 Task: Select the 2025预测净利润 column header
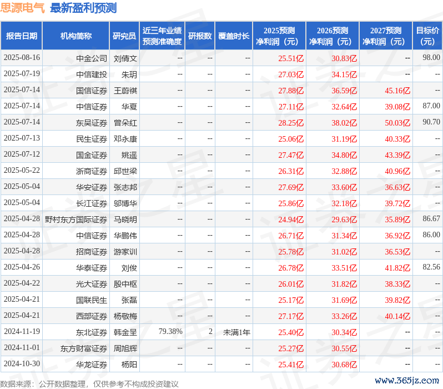tap(279, 36)
